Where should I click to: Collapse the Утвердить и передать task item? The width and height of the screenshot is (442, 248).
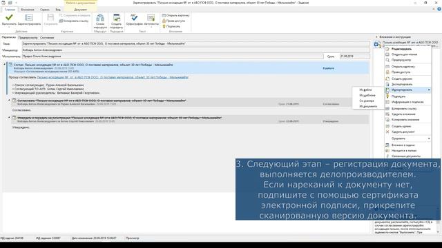tap(9, 118)
